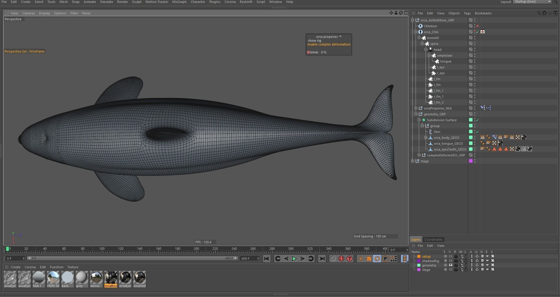Switch to the Coordinates tab
560x297 pixels.
433,239
